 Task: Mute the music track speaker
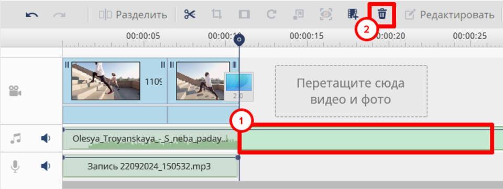click(46, 138)
